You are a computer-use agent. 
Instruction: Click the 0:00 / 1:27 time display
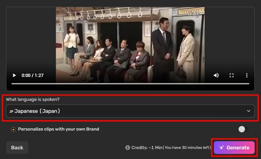[x=33, y=76]
